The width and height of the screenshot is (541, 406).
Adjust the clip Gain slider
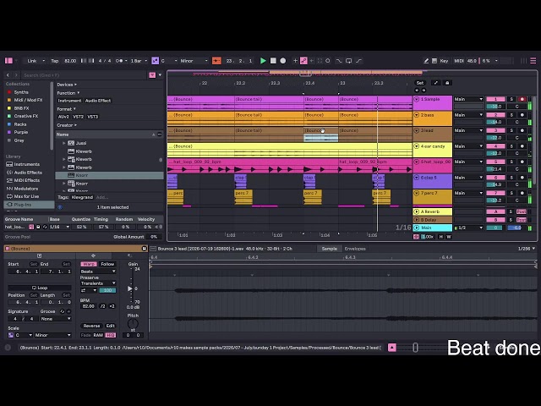[x=130, y=288]
